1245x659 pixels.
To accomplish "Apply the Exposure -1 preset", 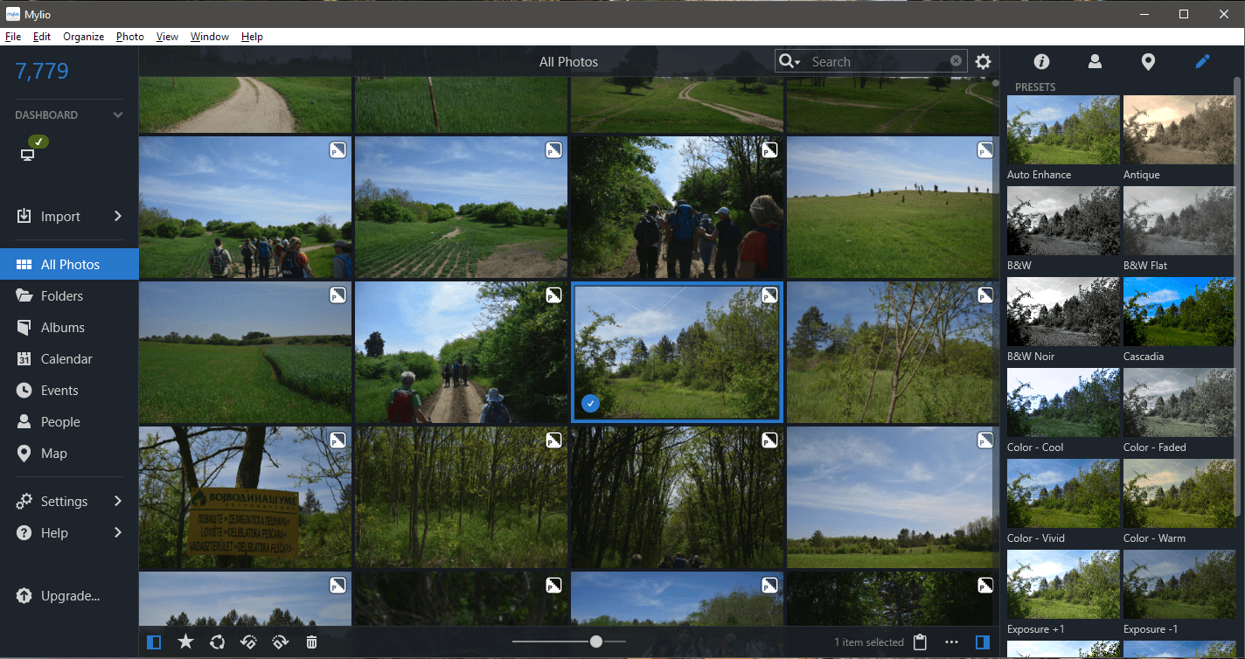I will (1179, 585).
